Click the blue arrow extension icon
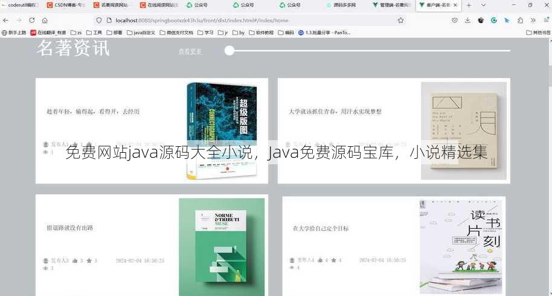The image size is (552, 296). [x=507, y=21]
